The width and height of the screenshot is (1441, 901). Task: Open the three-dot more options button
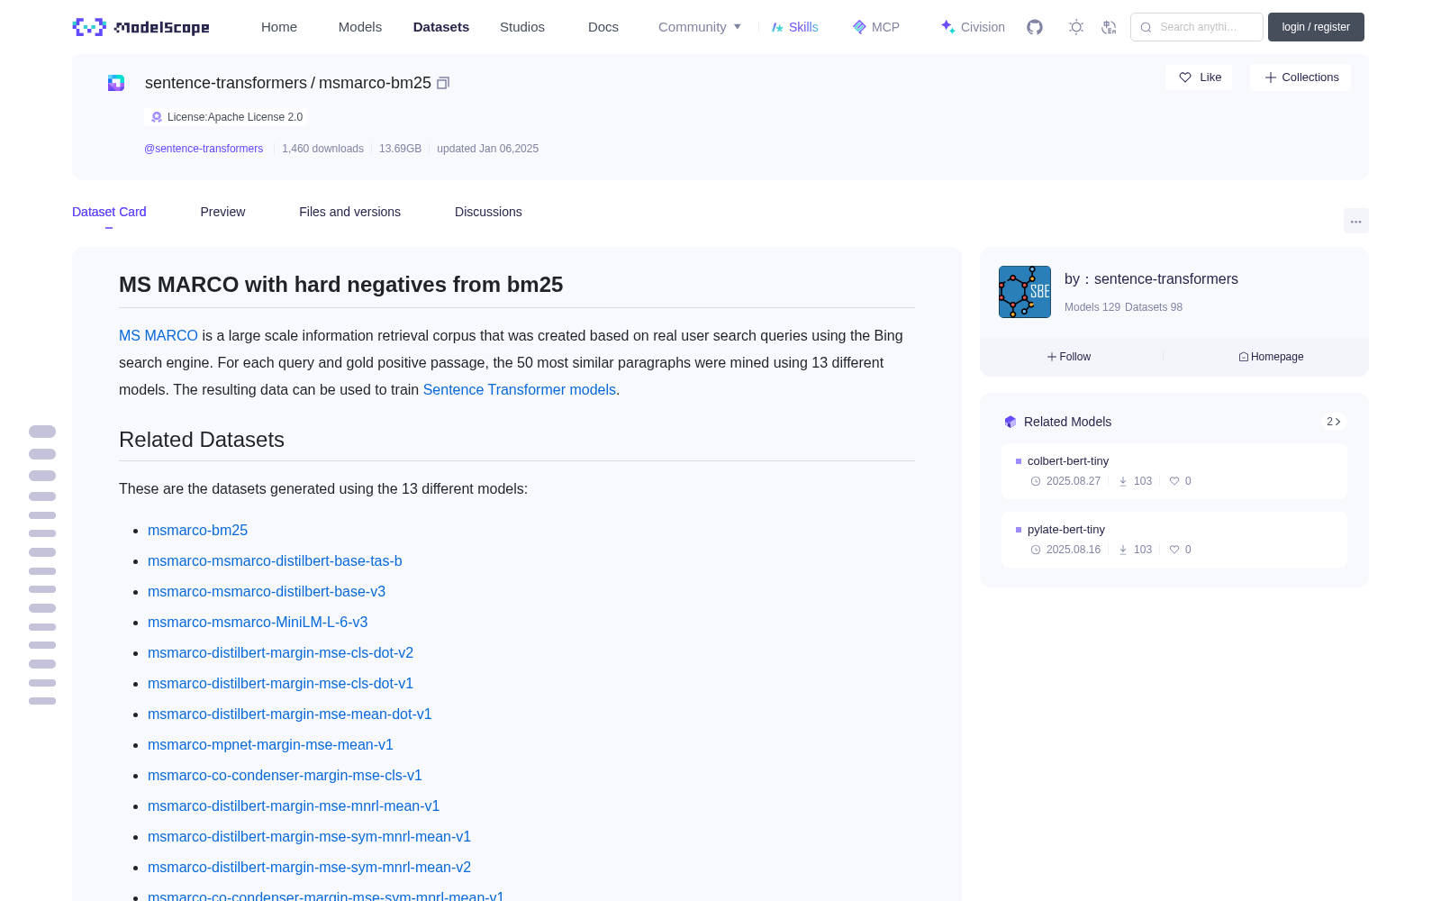point(1355,221)
